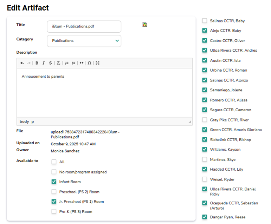Insert a numbered list in description

click(67, 63)
